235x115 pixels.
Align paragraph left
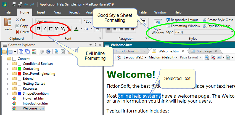point(109,29)
